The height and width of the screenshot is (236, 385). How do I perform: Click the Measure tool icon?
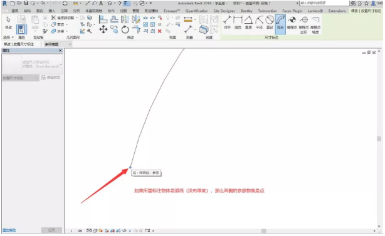pos(188,19)
